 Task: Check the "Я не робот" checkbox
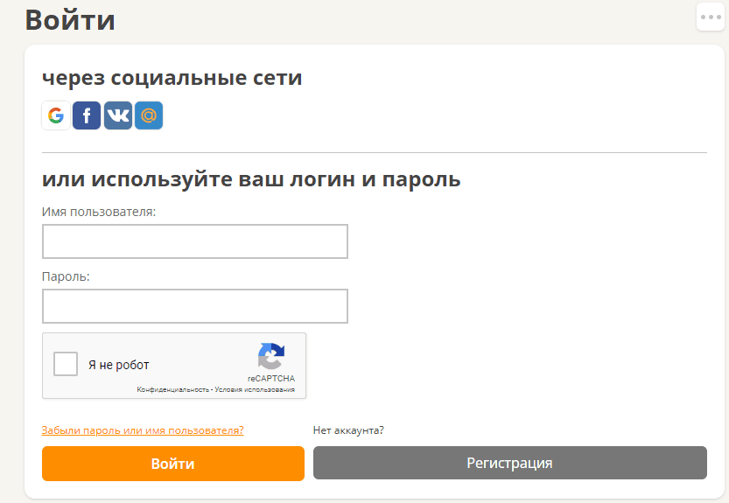[66, 364]
